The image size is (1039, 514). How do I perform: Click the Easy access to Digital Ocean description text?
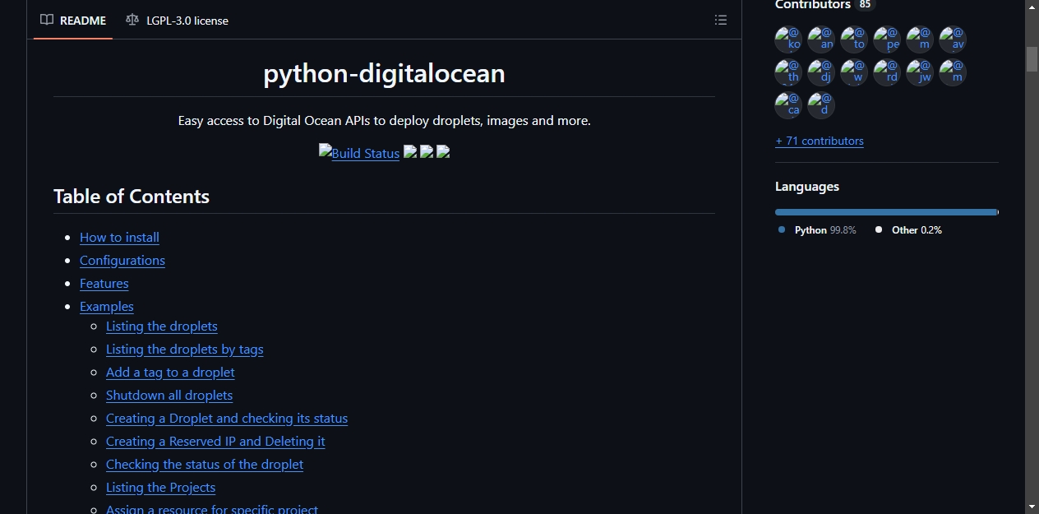[384, 120]
